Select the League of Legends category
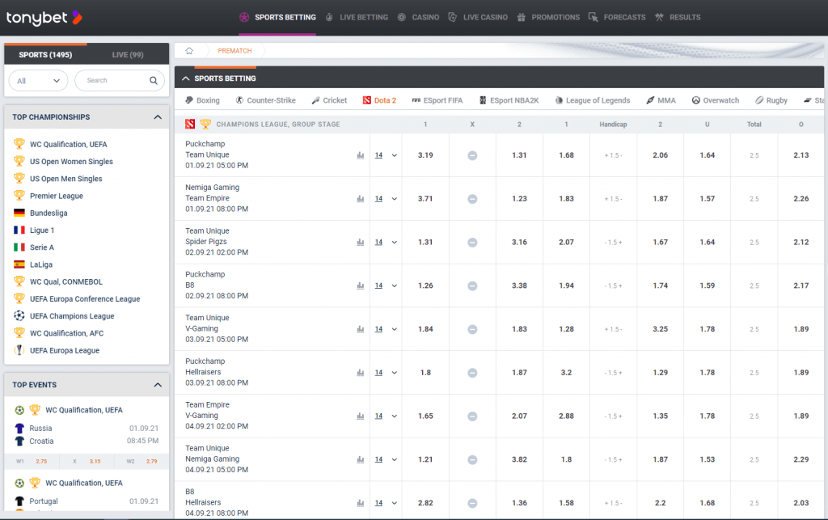 click(597, 100)
